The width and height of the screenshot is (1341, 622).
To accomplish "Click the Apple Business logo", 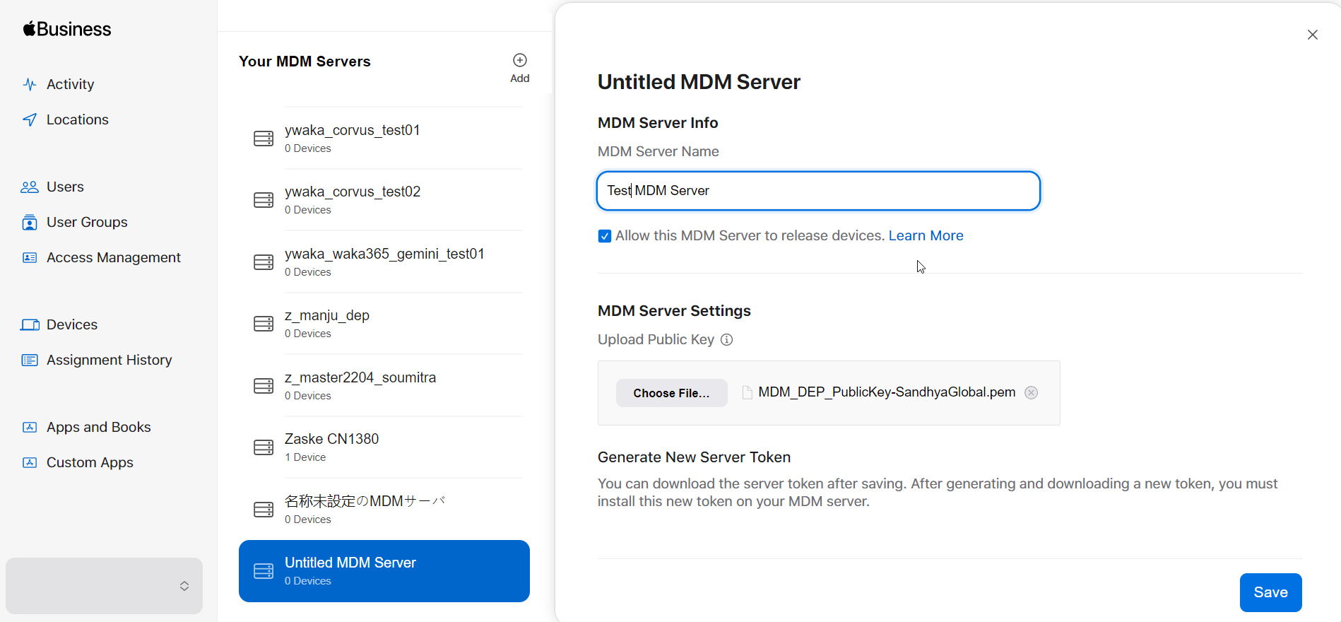I will click(67, 29).
